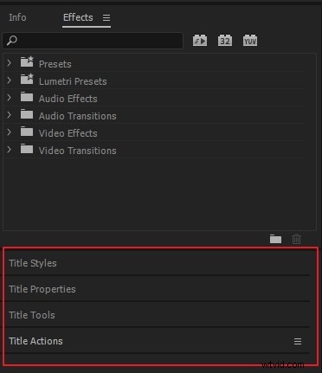Image resolution: width=322 pixels, height=373 pixels.
Task: Open the Title Actions panel menu icon
Action: pyautogui.click(x=298, y=342)
